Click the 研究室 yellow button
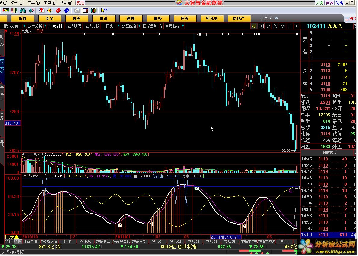Screen dimensions: 358x256 coord(212,18)
